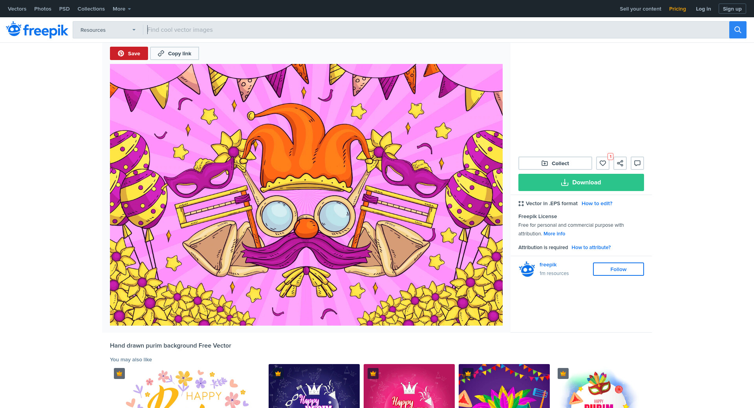
Task: Click the Hand drawn purim background title
Action: tap(170, 346)
